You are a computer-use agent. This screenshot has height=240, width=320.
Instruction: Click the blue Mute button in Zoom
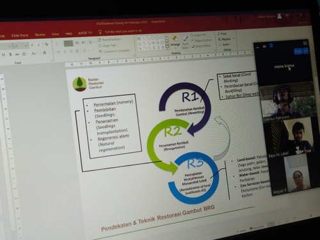pyautogui.click(x=298, y=51)
